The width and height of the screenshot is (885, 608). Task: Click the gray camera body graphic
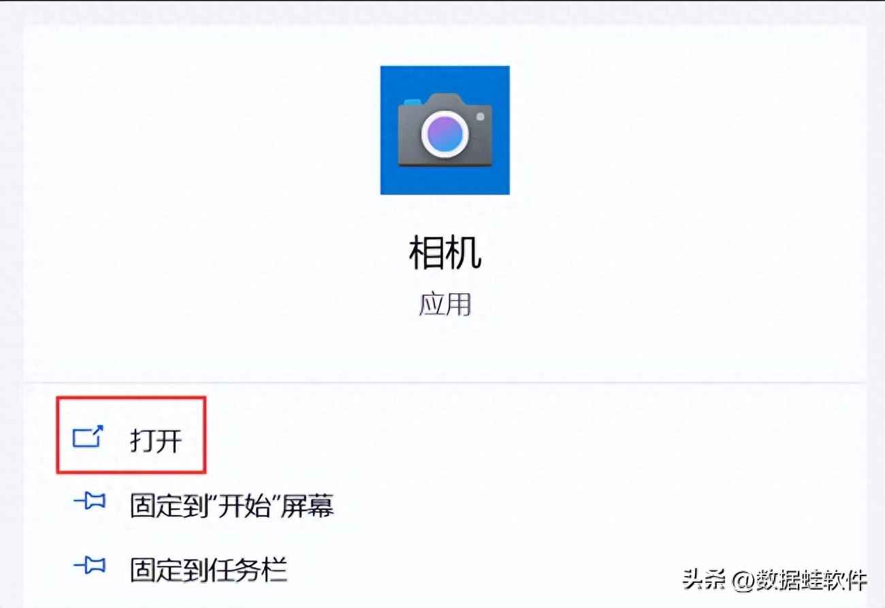445,131
